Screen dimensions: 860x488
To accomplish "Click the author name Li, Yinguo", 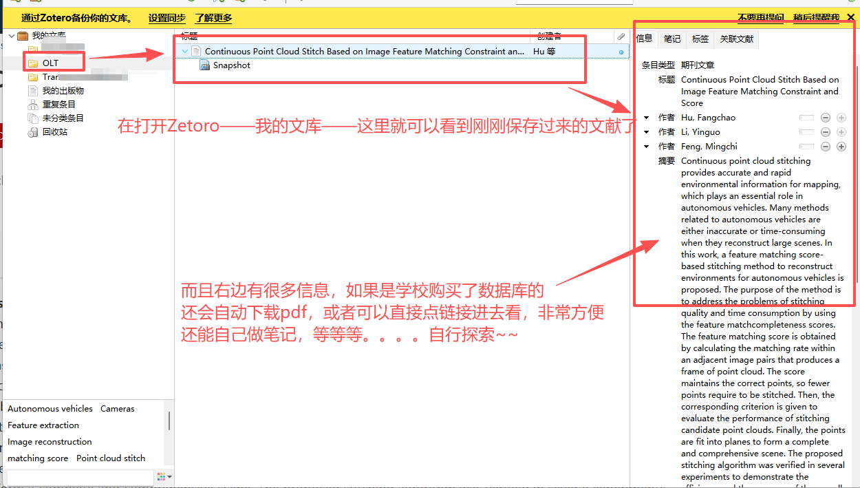I will tap(700, 132).
